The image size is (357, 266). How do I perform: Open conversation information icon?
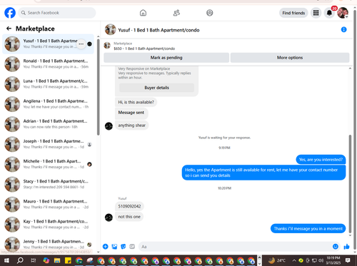click(x=343, y=29)
